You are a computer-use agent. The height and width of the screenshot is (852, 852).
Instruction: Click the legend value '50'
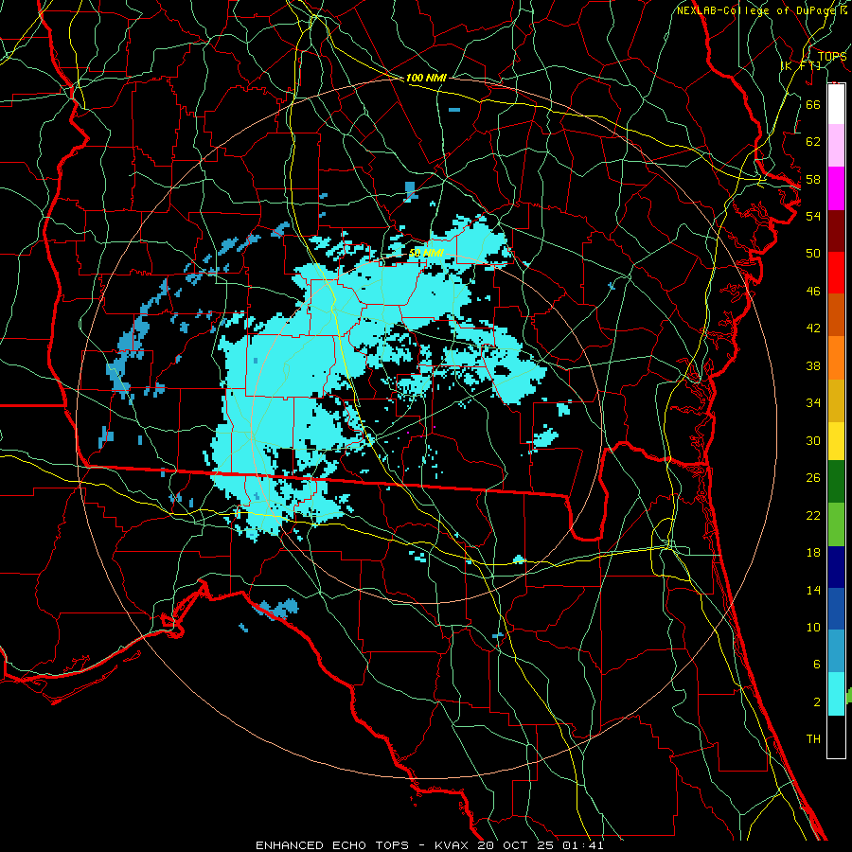pyautogui.click(x=813, y=253)
